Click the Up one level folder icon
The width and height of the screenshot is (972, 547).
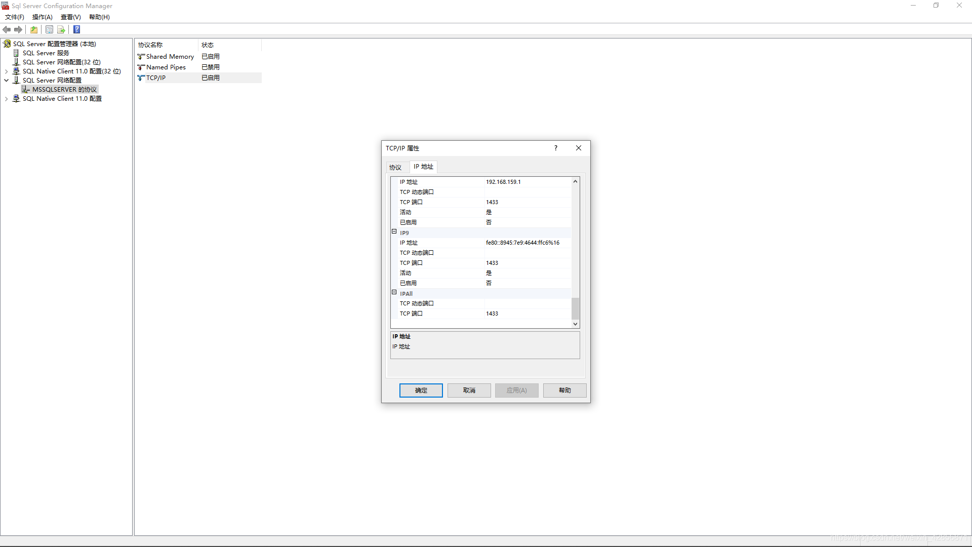pos(34,29)
